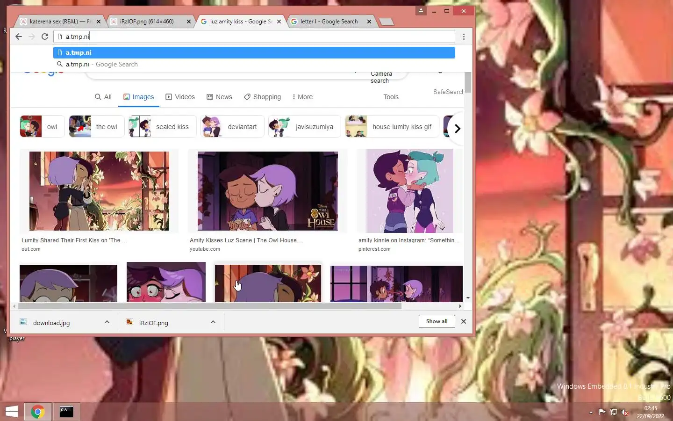Click 'amity kinnie on Instagram' title

[409, 240]
